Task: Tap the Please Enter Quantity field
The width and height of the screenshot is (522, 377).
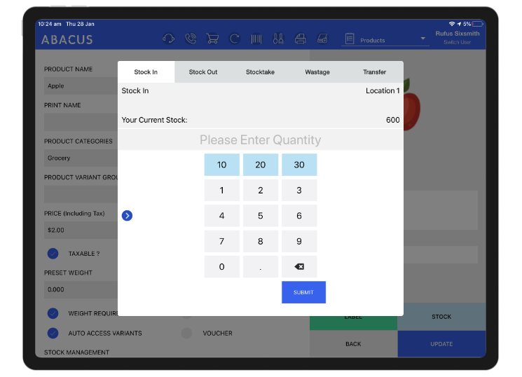Action: (x=261, y=140)
